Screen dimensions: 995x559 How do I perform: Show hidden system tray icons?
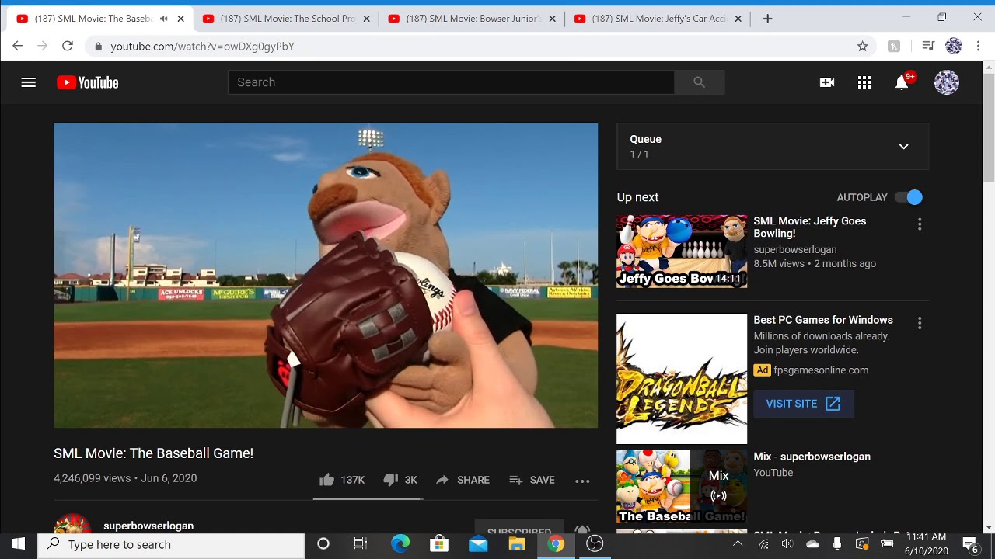[738, 544]
